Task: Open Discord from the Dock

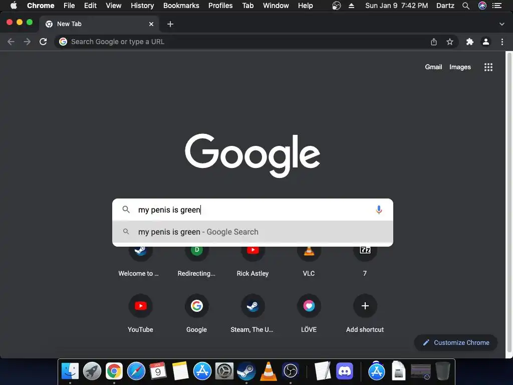Action: pyautogui.click(x=345, y=371)
